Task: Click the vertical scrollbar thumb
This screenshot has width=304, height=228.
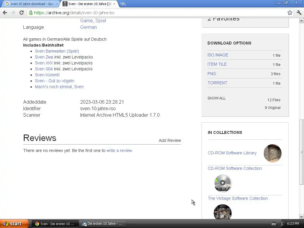Action: coord(301,152)
